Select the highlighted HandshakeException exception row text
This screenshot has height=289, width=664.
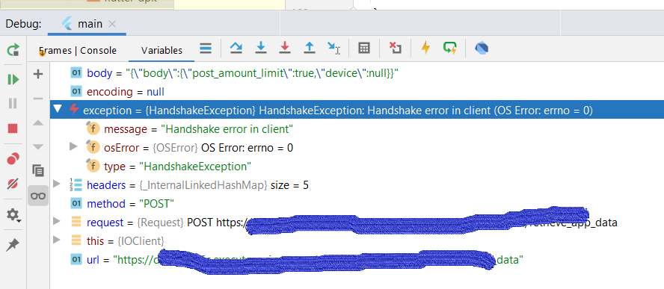338,111
